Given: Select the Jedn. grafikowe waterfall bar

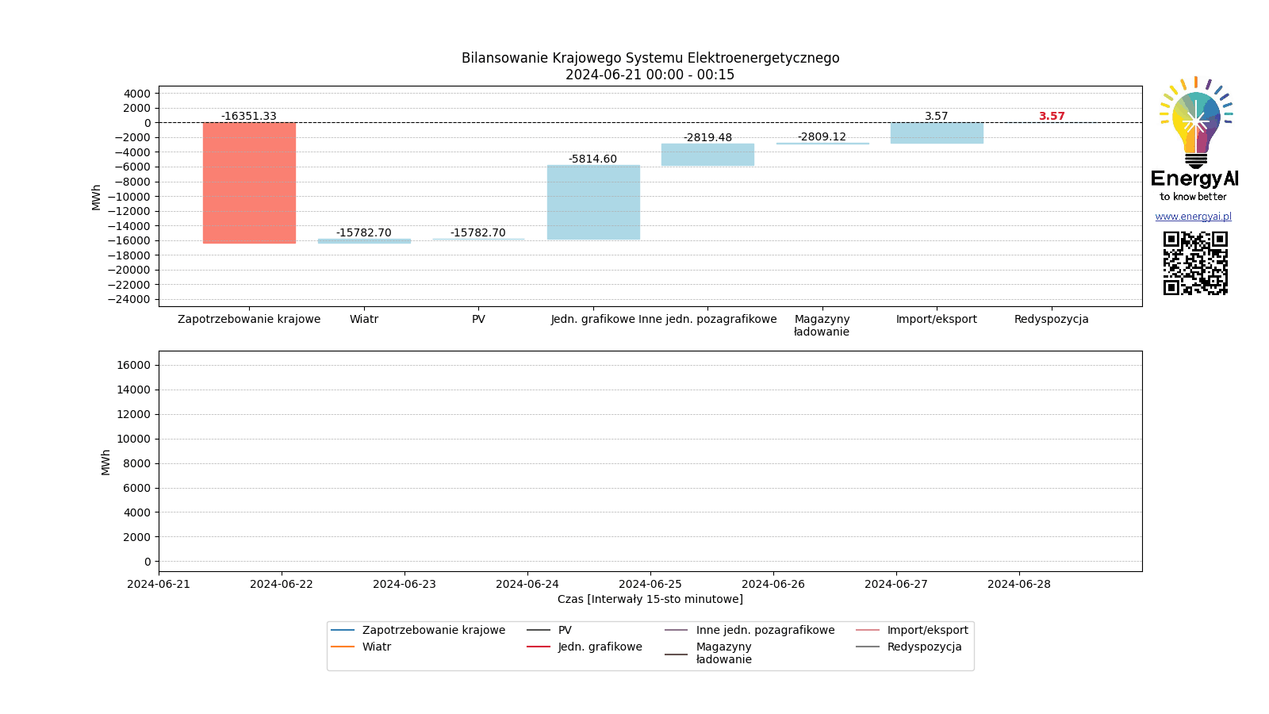Looking at the screenshot, I should click(x=593, y=202).
